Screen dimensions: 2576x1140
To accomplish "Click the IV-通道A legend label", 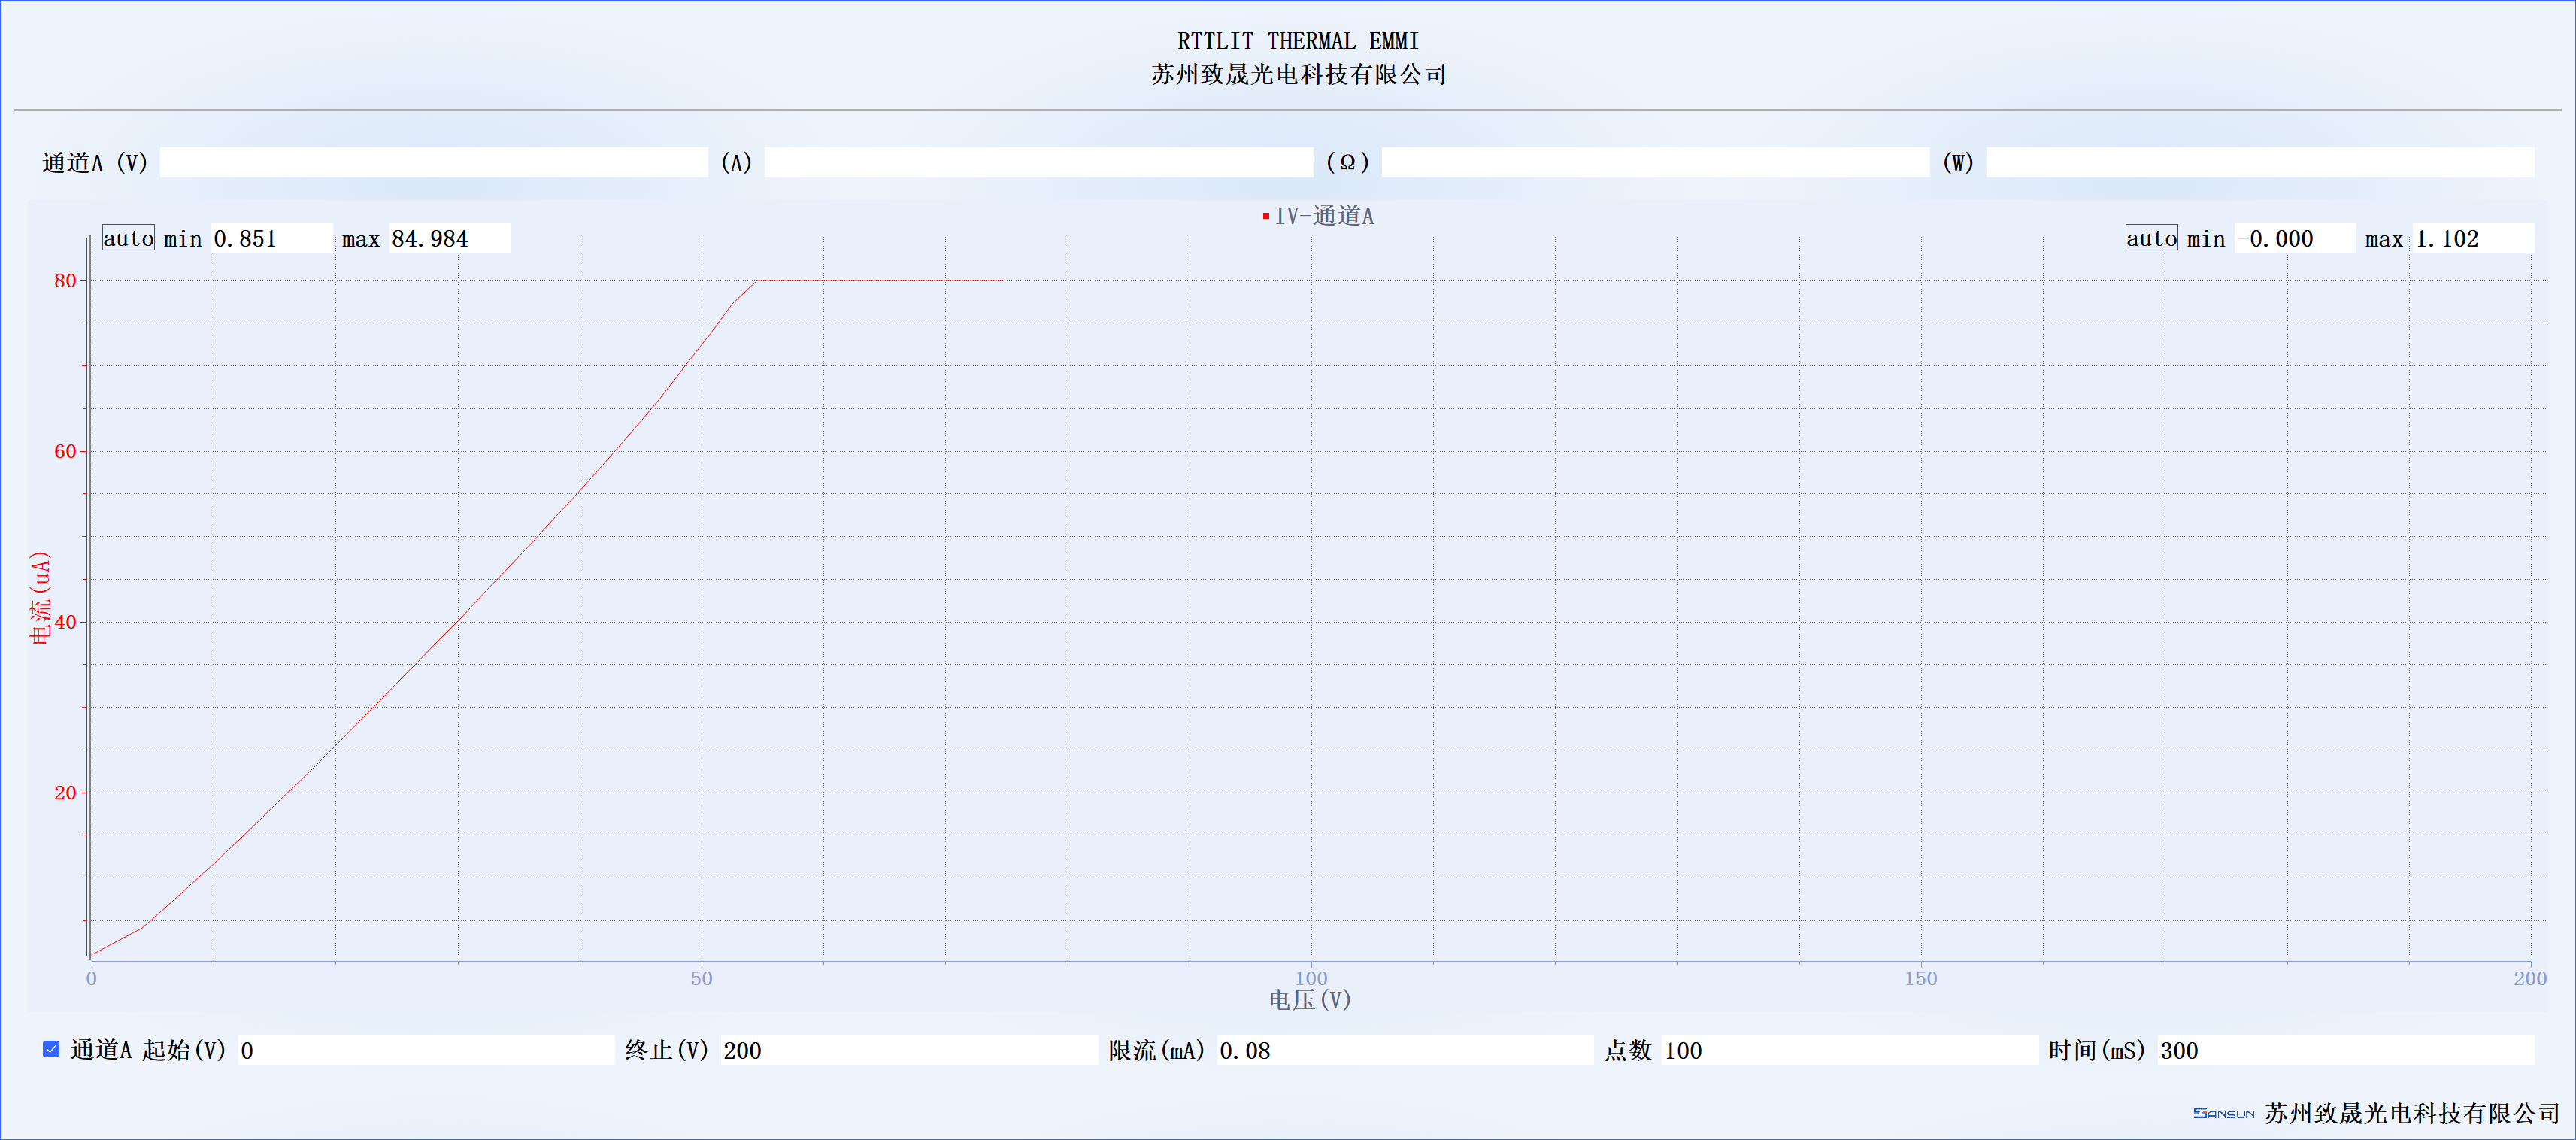I will (x=1324, y=216).
